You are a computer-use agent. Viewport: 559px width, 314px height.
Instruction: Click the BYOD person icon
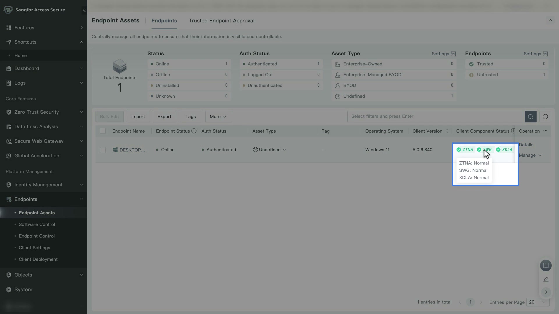coord(337,86)
